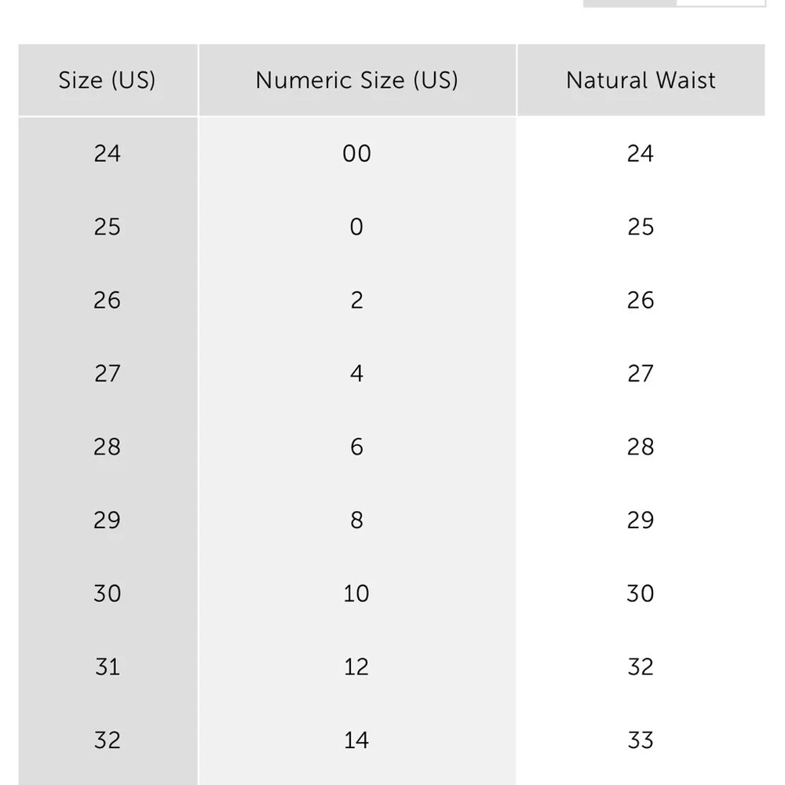Click numeric size 8 cell
The image size is (785, 785).
(x=357, y=520)
